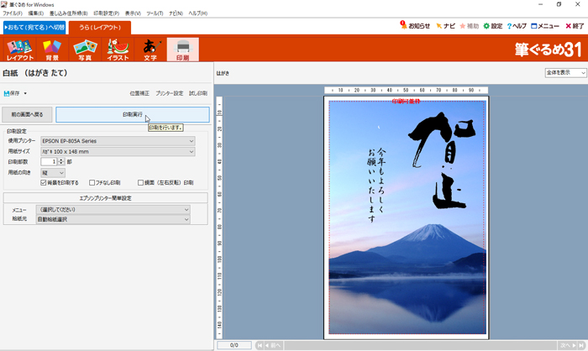The height and width of the screenshot is (351, 588).
Task: Open the レイアウト layout tool
Action: tap(20, 50)
